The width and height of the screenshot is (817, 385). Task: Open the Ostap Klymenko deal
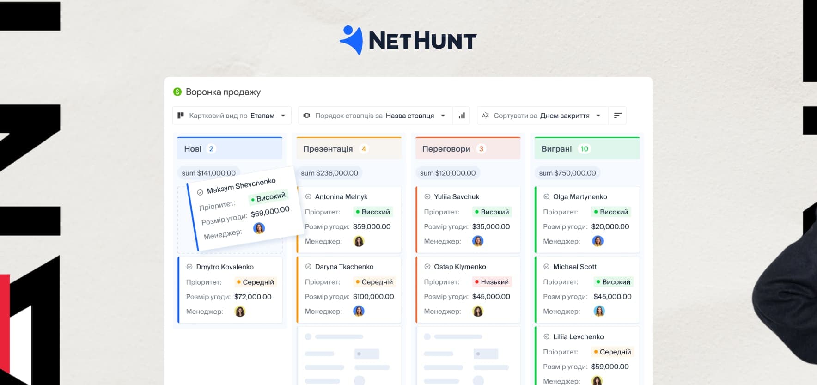(460, 267)
